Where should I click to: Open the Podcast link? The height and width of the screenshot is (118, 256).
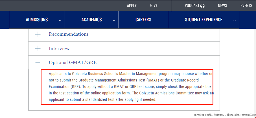point(192,6)
